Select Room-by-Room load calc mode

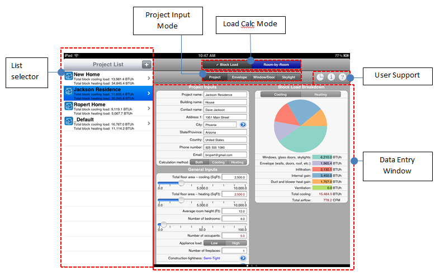[276, 65]
